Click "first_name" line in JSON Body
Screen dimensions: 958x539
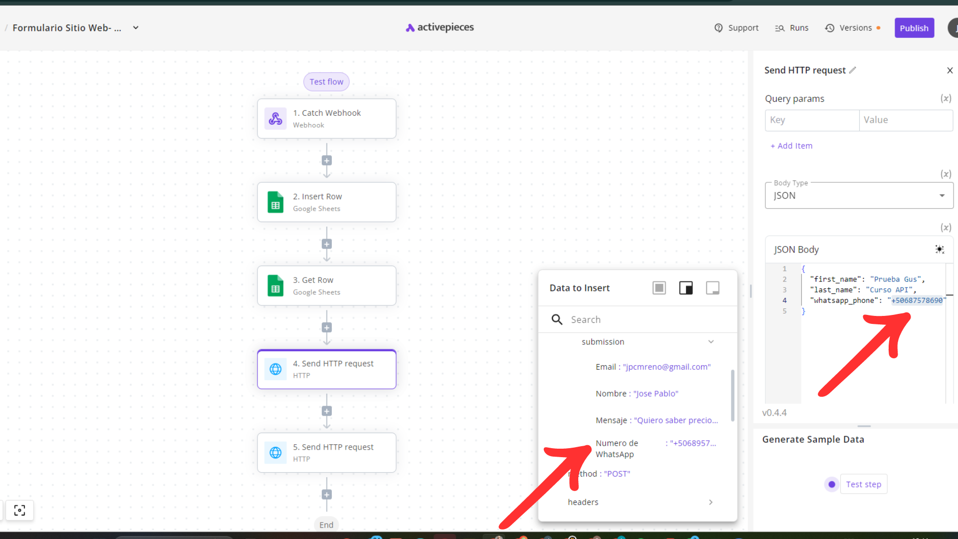pyautogui.click(x=868, y=279)
